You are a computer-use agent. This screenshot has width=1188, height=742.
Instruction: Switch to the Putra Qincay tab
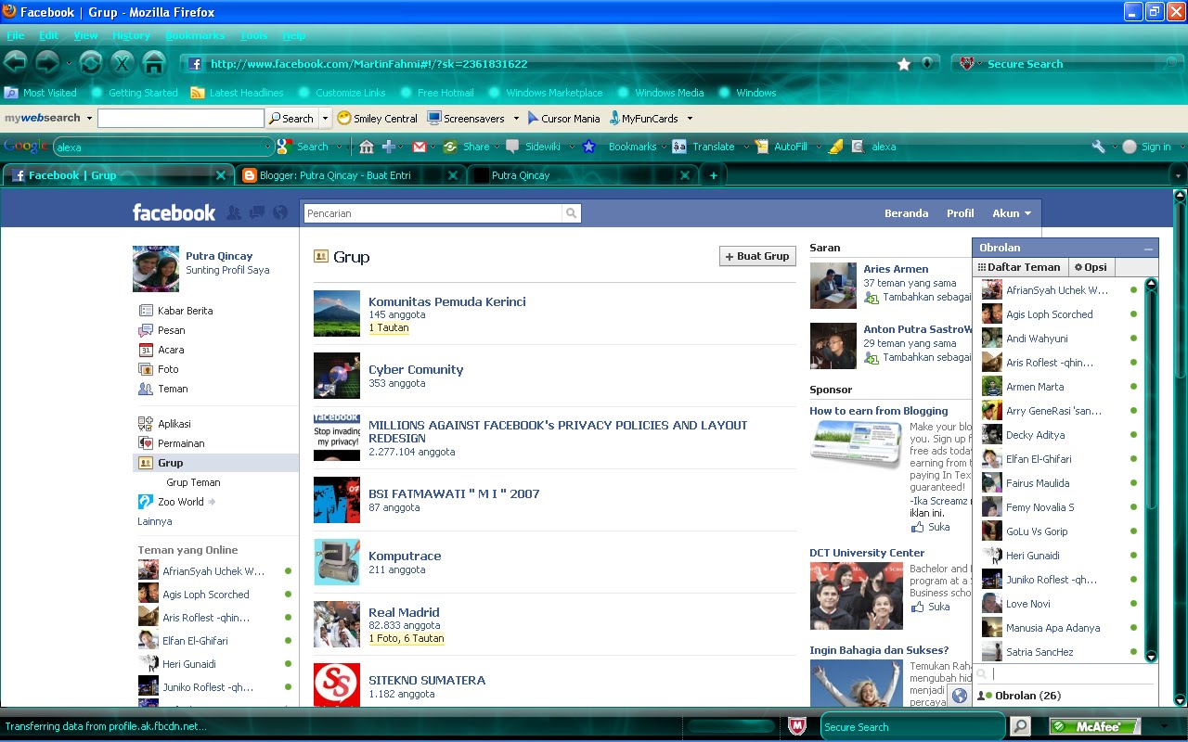point(581,175)
